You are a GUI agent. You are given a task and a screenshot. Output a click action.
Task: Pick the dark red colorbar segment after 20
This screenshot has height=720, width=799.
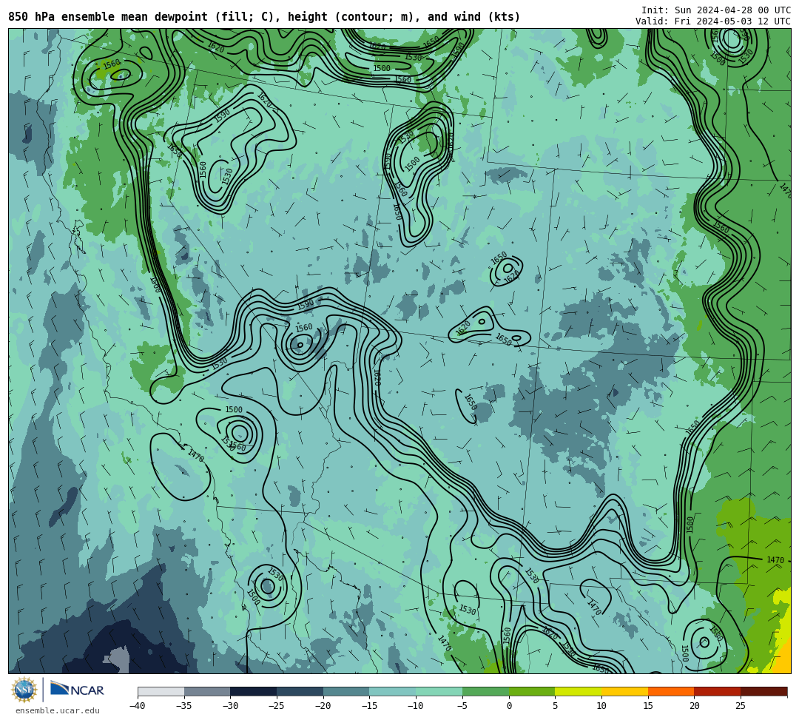click(x=718, y=691)
